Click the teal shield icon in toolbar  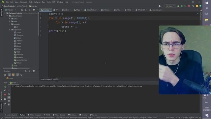click(200, 6)
